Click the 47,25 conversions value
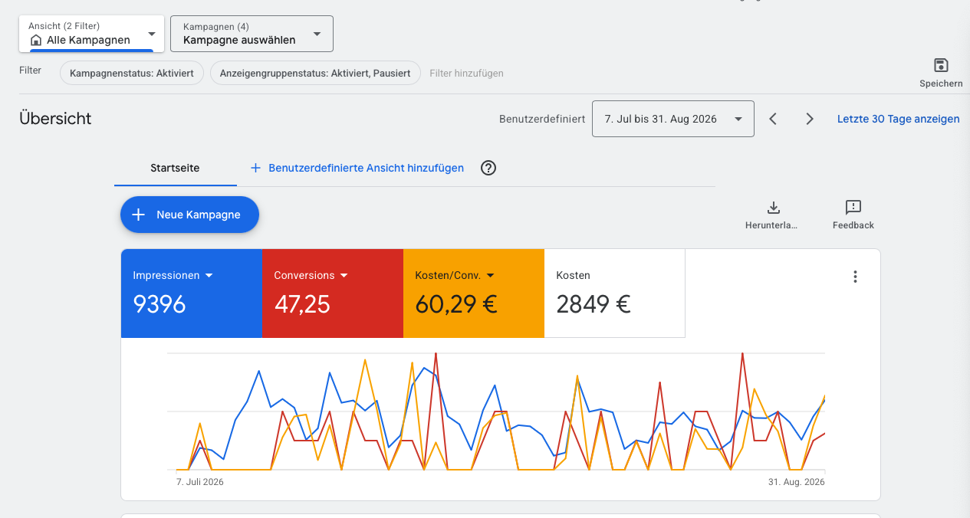Viewport: 970px width, 518px height. (302, 304)
